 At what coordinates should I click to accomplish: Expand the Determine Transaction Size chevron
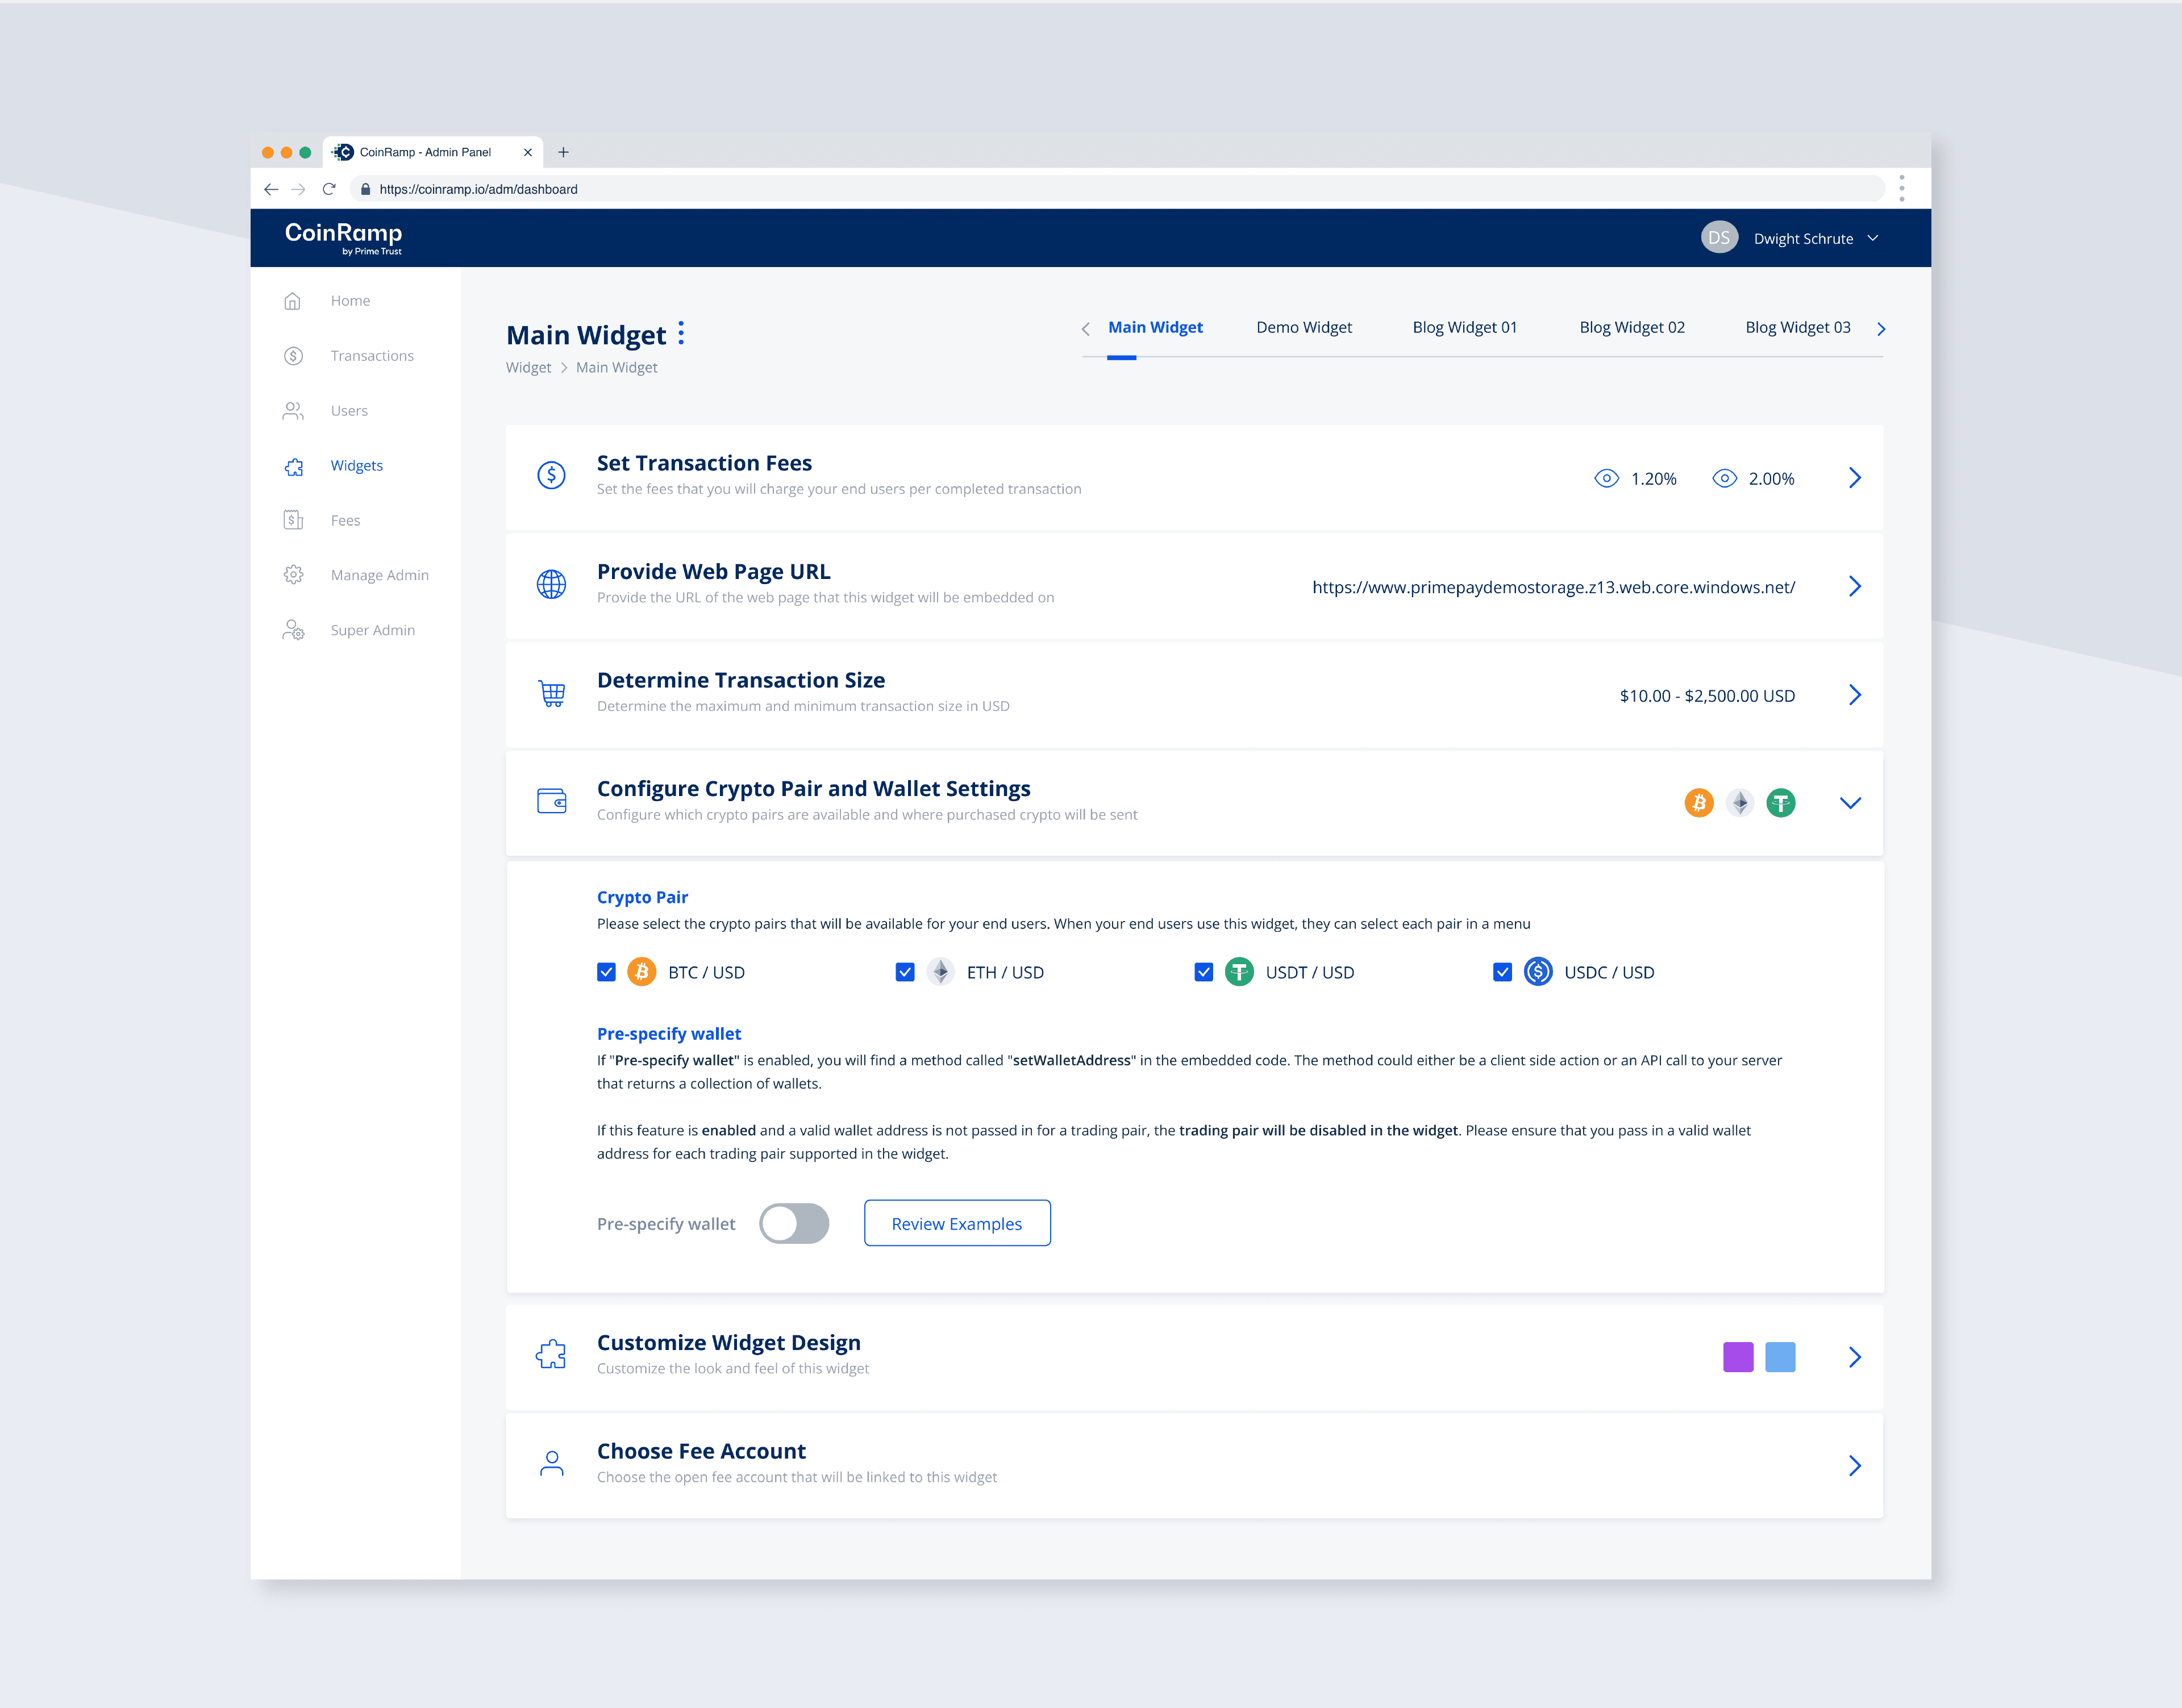[1855, 695]
